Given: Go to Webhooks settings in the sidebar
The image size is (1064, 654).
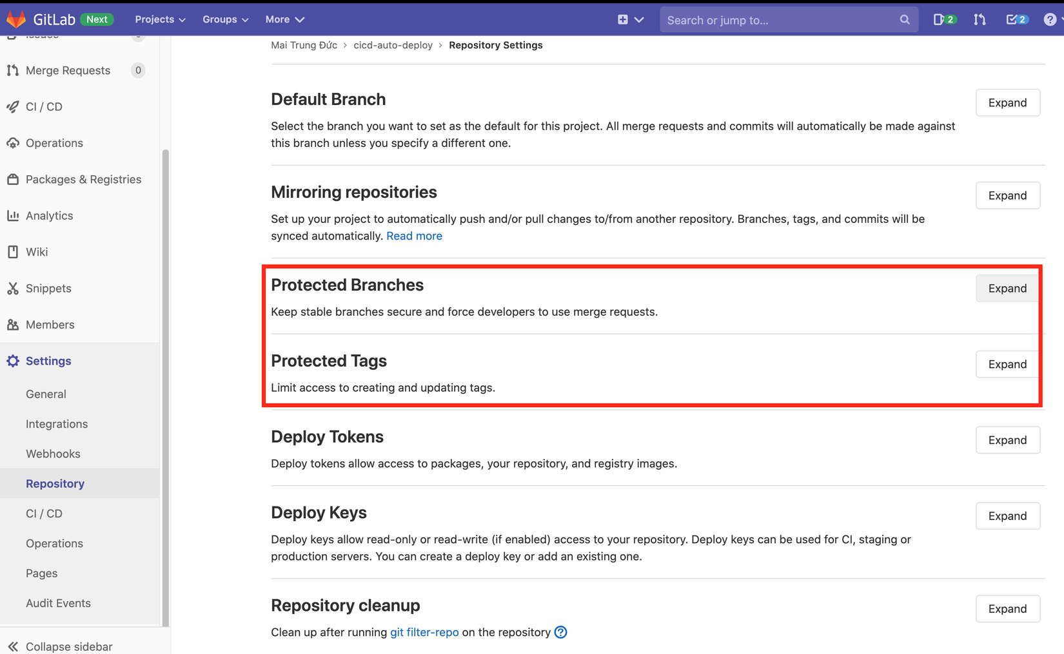Looking at the screenshot, I should [x=53, y=454].
